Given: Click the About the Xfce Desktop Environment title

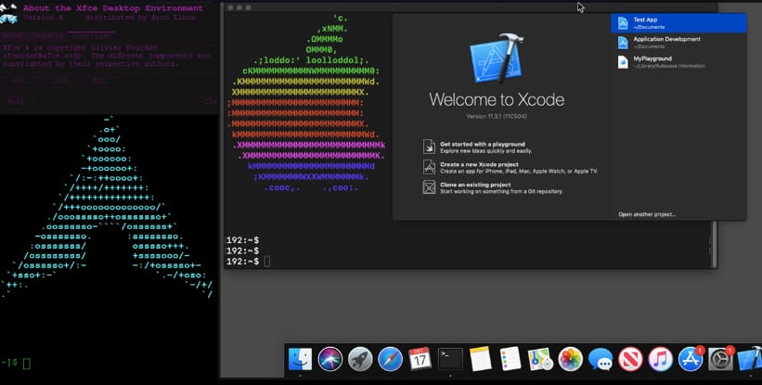Looking at the screenshot, I should pos(113,8).
